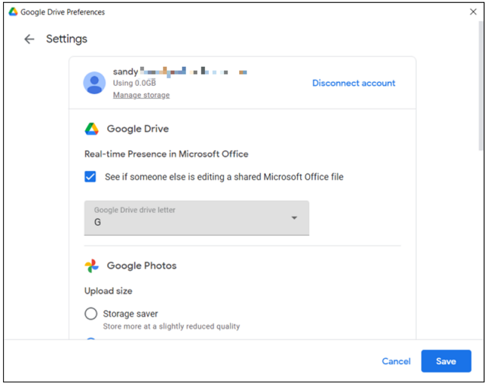Click the 'Settings' page title

[x=67, y=39]
